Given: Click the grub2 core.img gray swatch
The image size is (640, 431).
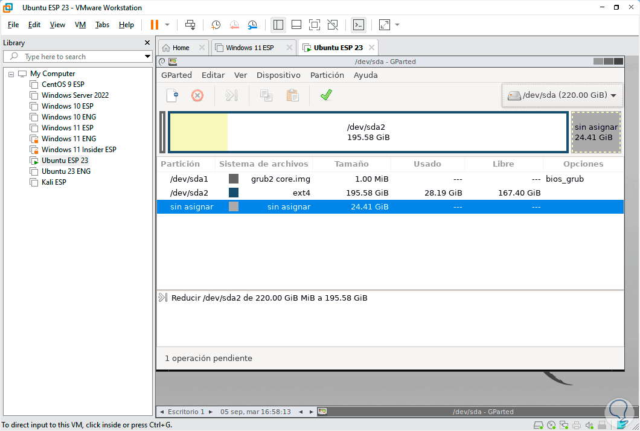Looking at the screenshot, I should pos(234,179).
